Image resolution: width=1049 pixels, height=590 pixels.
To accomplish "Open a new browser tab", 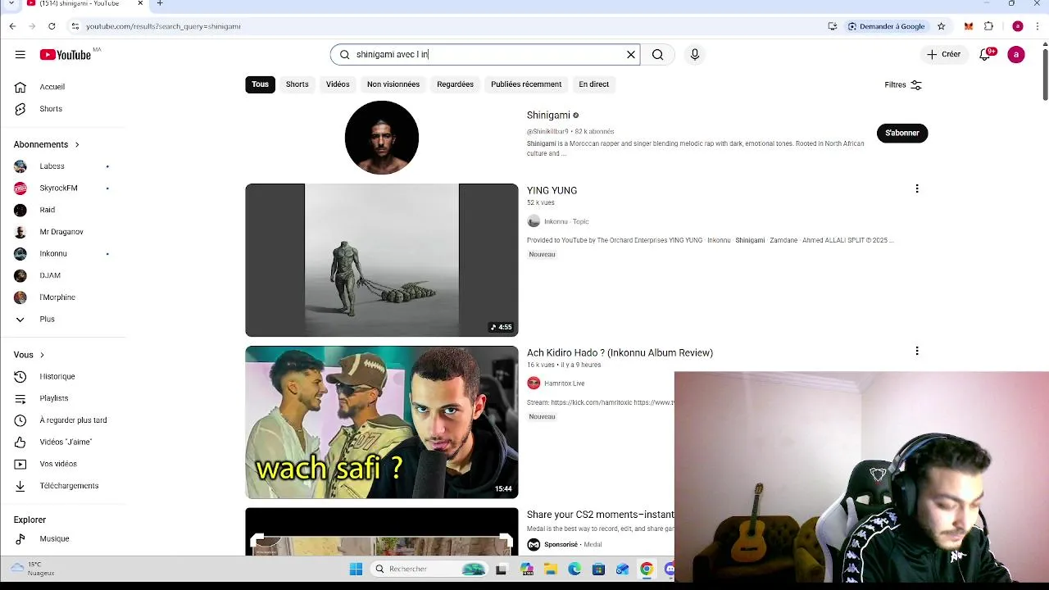I will (x=160, y=4).
